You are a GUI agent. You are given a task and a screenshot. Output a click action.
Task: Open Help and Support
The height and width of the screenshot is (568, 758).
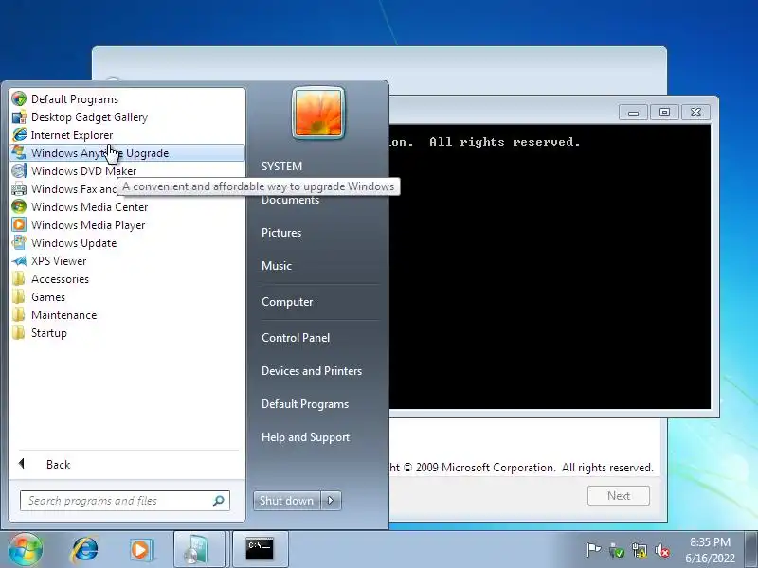305,437
